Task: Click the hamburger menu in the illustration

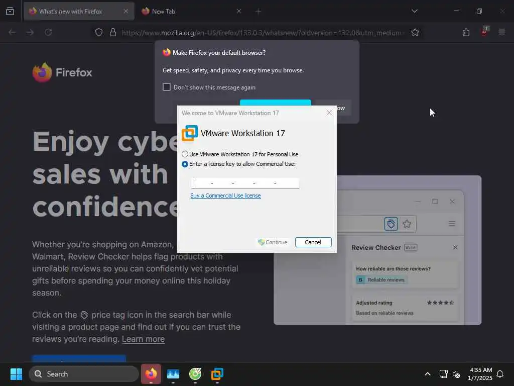Action: point(452,224)
